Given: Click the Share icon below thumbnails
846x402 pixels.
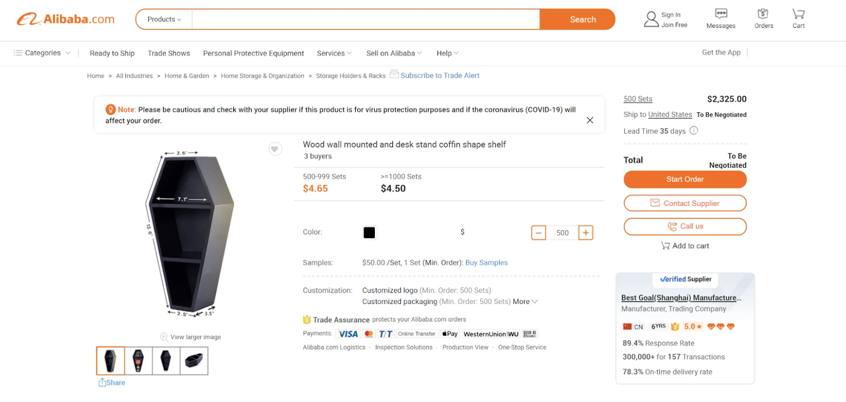Looking at the screenshot, I should click(102, 382).
